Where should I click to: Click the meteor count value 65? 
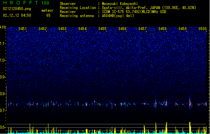(x=48, y=15)
